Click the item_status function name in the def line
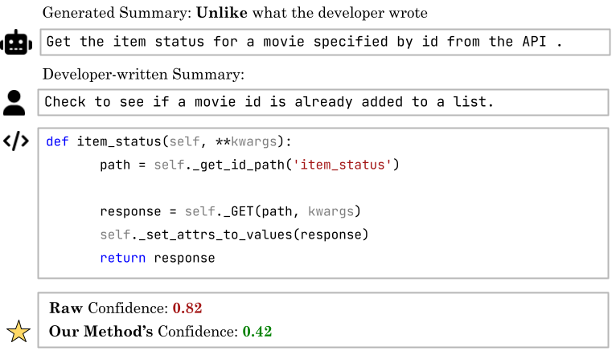This screenshot has width=616, height=359. tap(119, 142)
